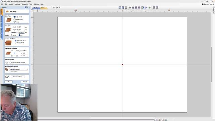
Task: Set XY datum to top-left corner
Action: (x=12, y=51)
